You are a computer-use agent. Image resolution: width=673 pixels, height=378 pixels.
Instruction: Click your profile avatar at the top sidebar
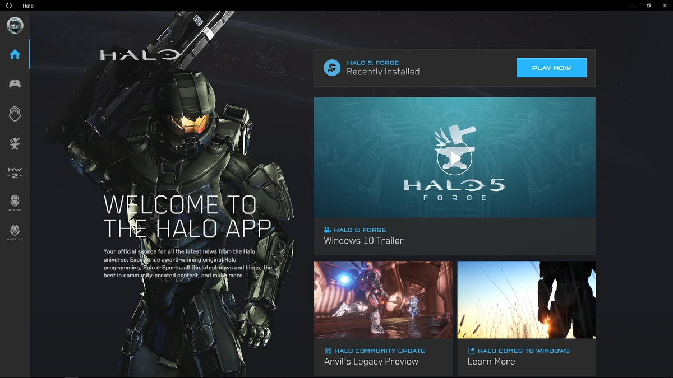click(x=15, y=25)
